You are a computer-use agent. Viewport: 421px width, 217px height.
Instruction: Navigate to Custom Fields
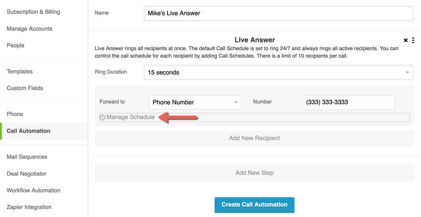[25, 88]
